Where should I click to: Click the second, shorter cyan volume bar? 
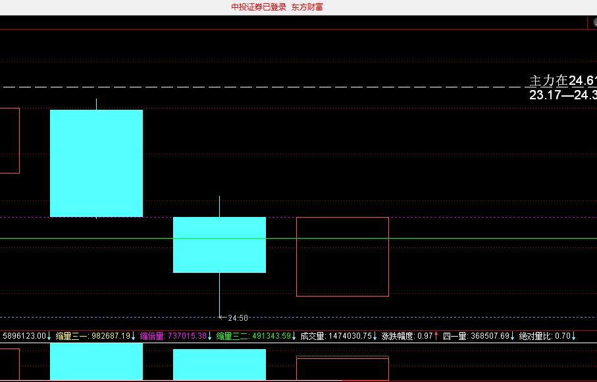[219, 365]
